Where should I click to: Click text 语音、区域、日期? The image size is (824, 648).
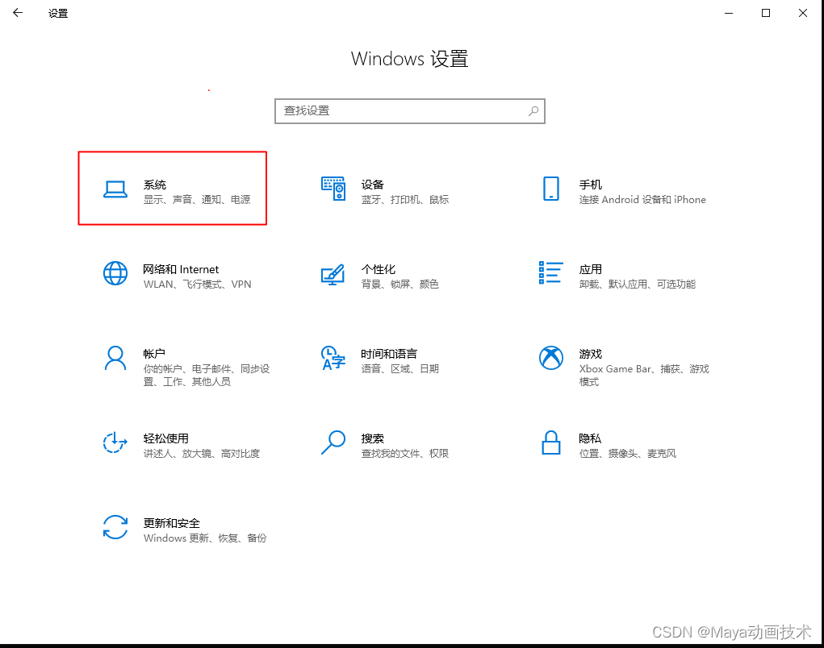click(400, 369)
